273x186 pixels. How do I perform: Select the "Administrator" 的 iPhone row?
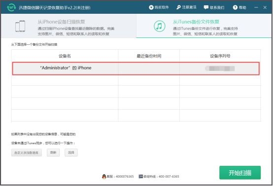(x=136, y=68)
